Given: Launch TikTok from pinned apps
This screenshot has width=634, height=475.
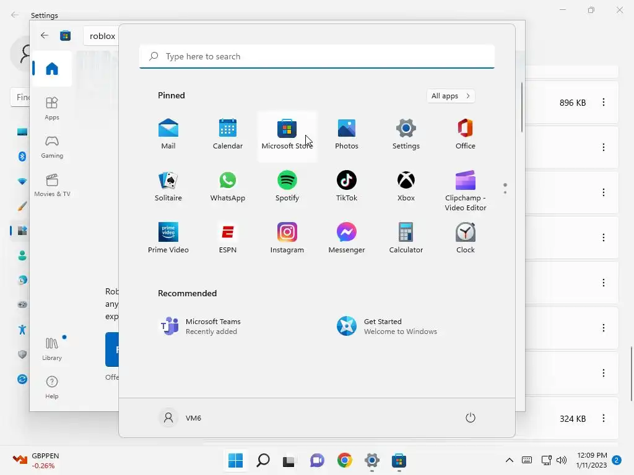Looking at the screenshot, I should pyautogui.click(x=347, y=187).
